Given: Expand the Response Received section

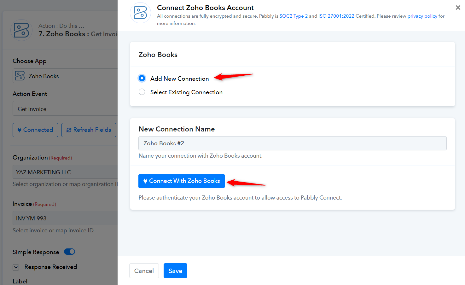Looking at the screenshot, I should pos(16,267).
